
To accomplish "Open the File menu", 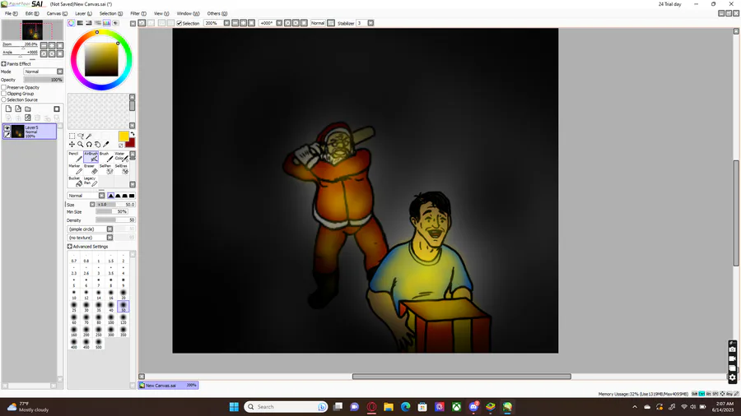I will pos(12,13).
